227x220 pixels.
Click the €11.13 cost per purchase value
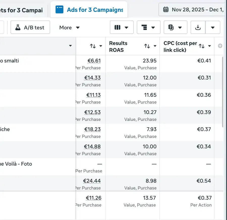pyautogui.click(x=93, y=95)
